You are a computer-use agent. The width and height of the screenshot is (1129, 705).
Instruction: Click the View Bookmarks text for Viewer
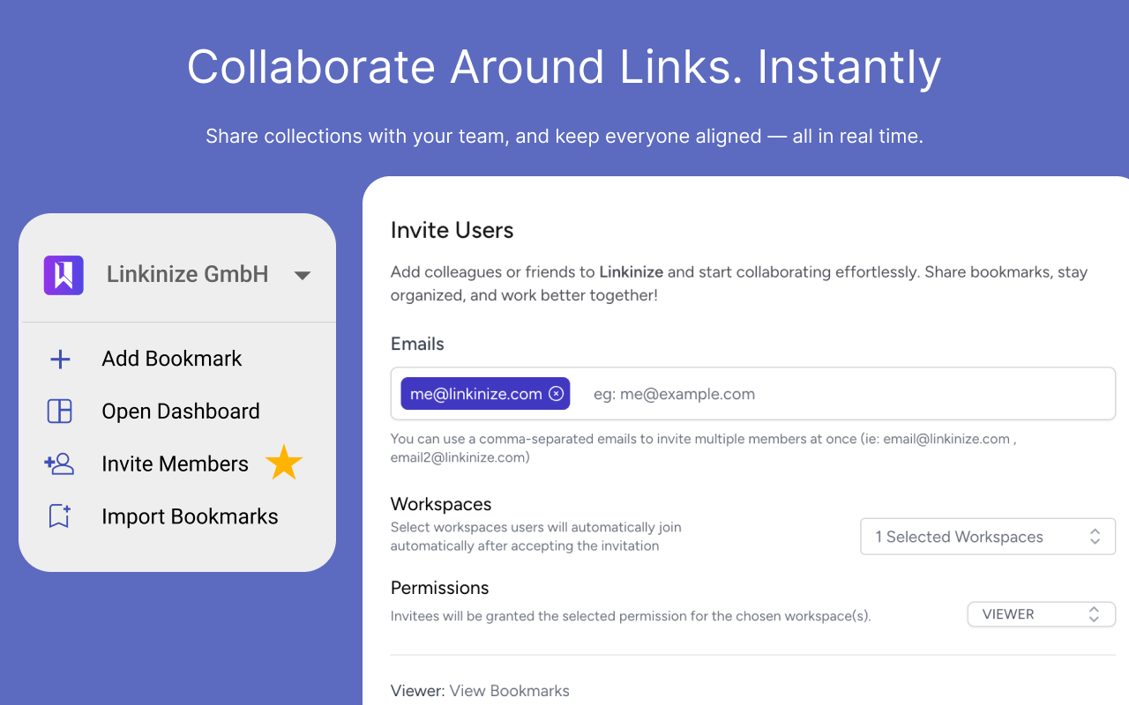[509, 691]
